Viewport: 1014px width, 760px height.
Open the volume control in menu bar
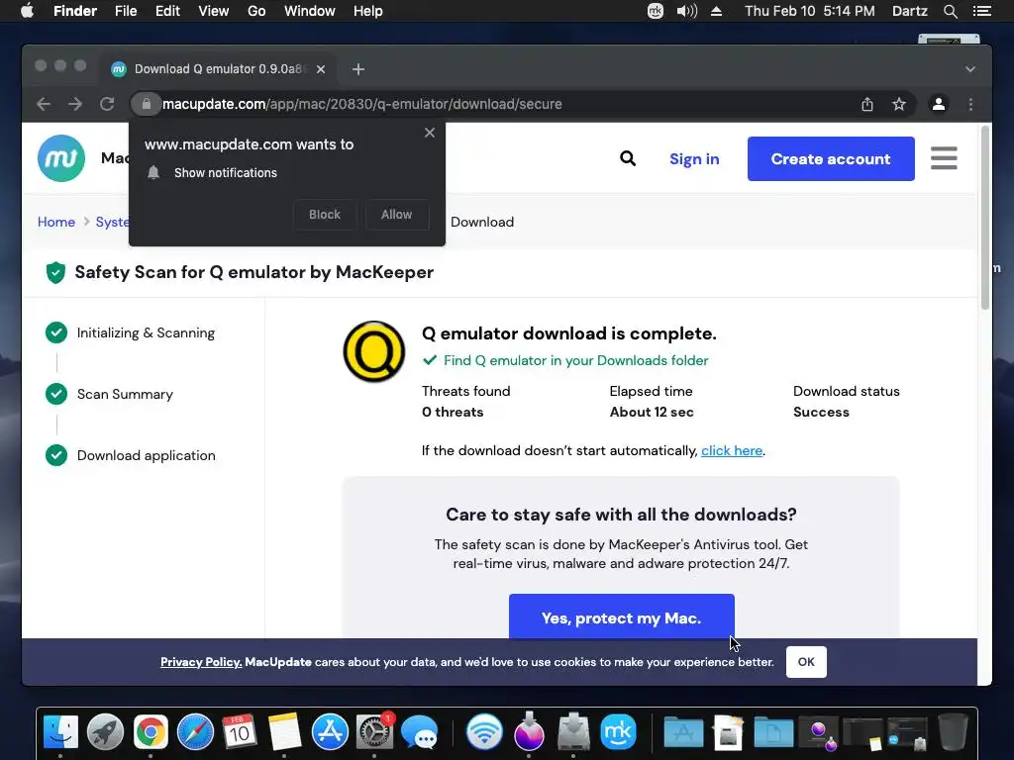687,11
